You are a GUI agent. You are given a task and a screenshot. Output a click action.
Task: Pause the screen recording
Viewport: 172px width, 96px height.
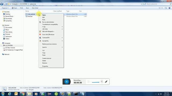point(67,82)
